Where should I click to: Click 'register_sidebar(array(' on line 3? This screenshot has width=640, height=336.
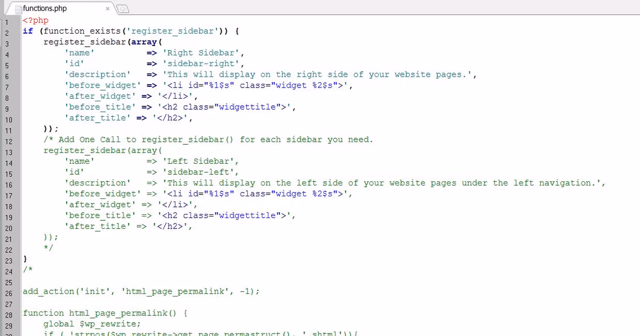pyautogui.click(x=102, y=42)
